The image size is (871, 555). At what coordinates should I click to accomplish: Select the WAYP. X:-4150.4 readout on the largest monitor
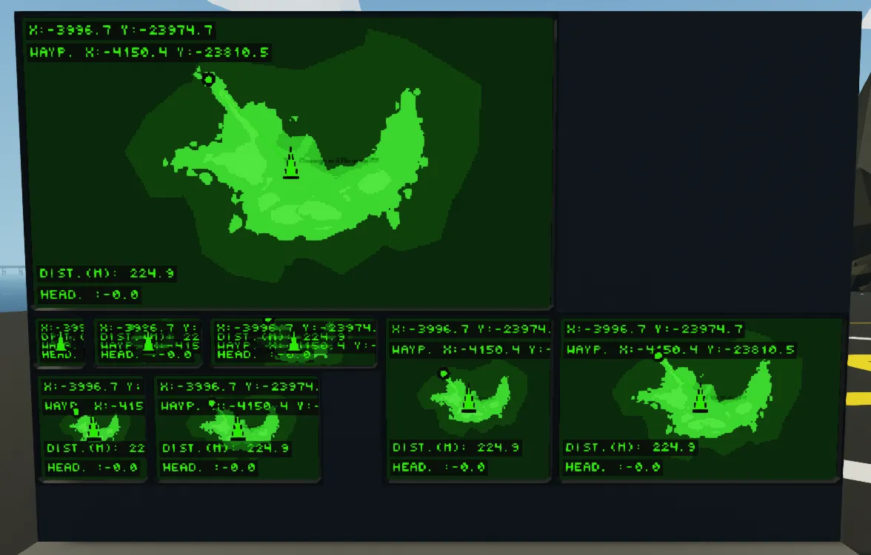pos(149,53)
